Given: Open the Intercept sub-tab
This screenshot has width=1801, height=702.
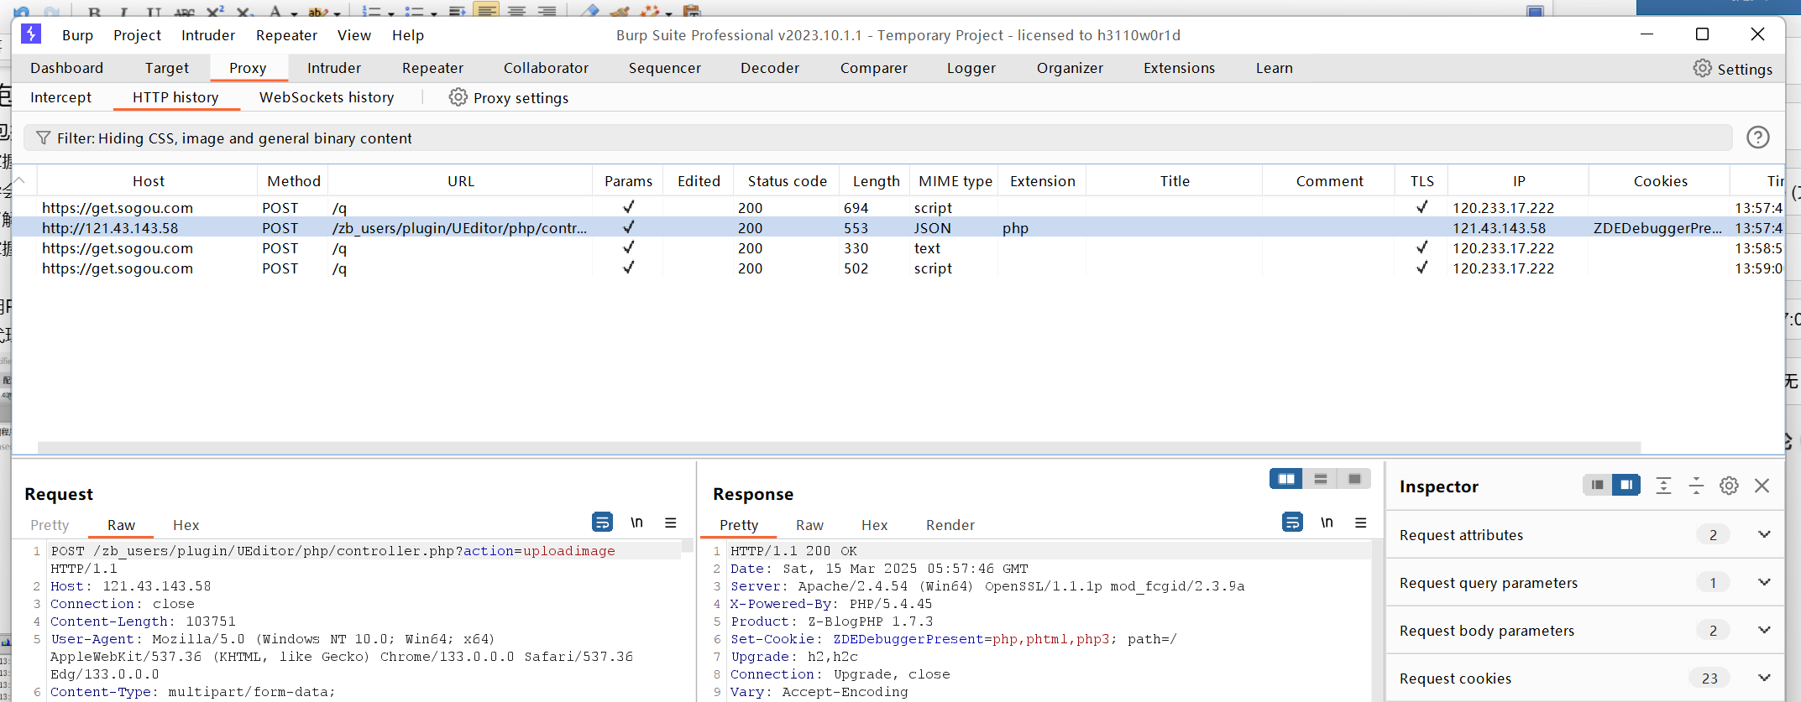Looking at the screenshot, I should [x=60, y=97].
